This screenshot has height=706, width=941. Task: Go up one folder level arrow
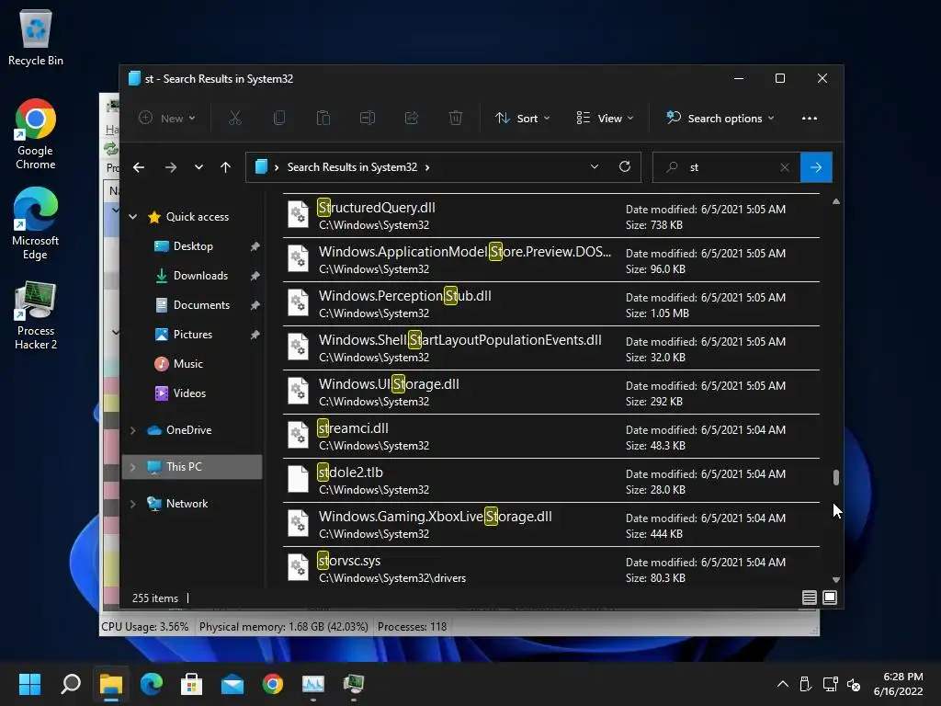coord(225,167)
